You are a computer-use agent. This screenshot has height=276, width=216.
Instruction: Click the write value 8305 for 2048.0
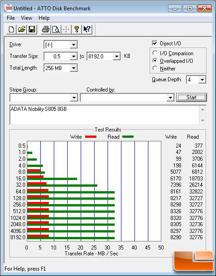[x=176, y=224]
